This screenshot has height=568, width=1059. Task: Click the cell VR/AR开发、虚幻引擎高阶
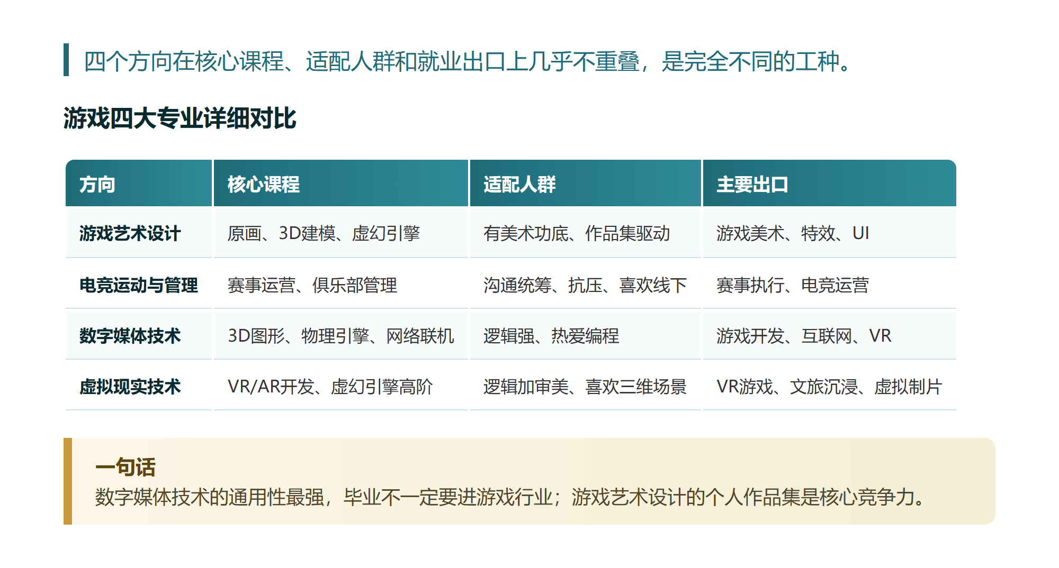(341, 386)
